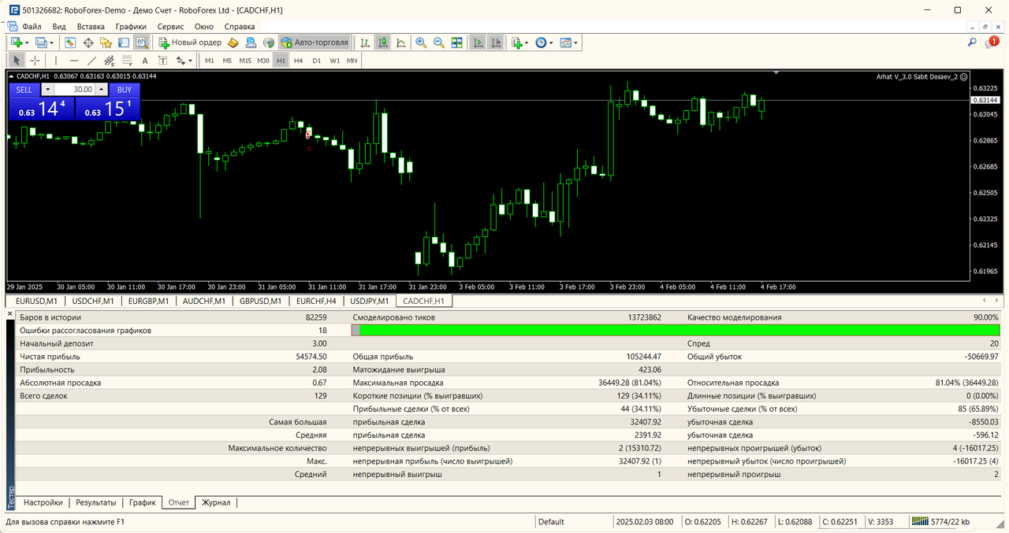
Task: Collapse the one-click trading panel arrow
Action: (x=11, y=76)
